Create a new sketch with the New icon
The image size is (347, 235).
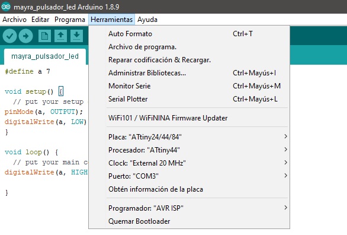pos(44,36)
